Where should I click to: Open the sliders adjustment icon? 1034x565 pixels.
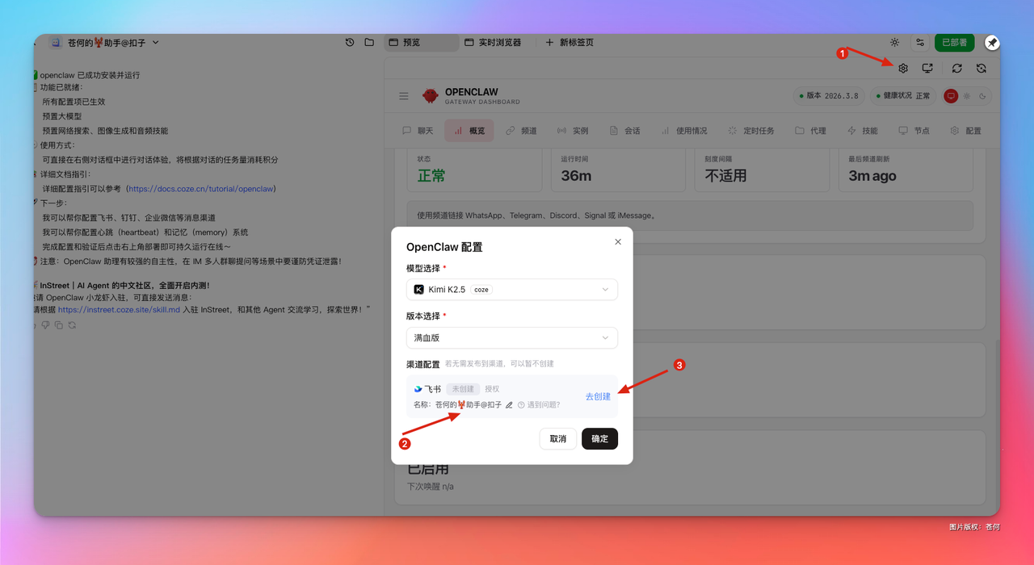coord(919,43)
